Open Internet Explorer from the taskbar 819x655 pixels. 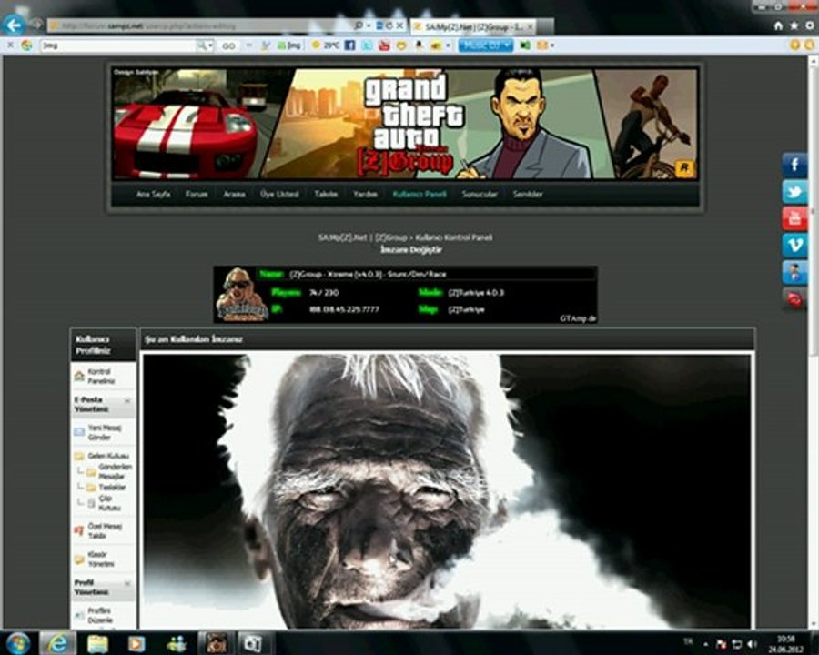click(x=57, y=643)
